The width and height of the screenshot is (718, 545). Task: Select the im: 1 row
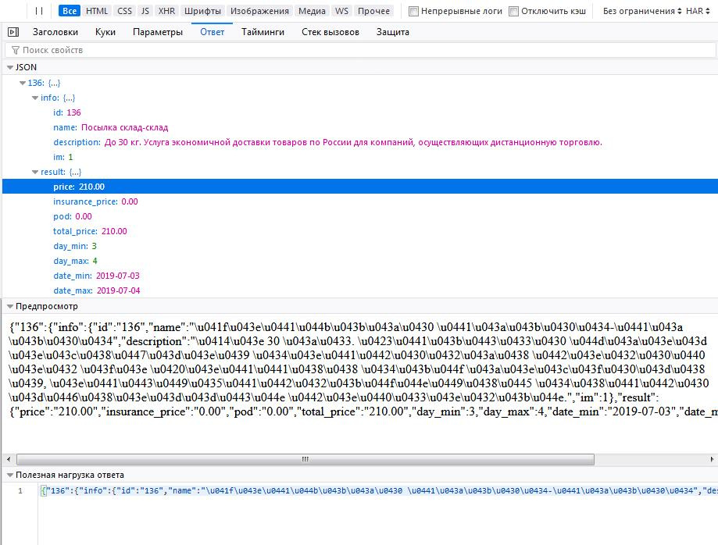tap(360, 157)
